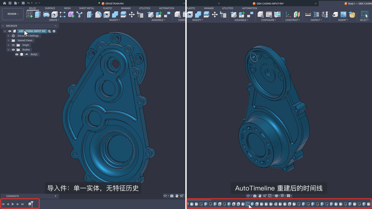372x209 pixels.
Task: Open the INSPECT dropdown menu
Action: pos(316,20)
